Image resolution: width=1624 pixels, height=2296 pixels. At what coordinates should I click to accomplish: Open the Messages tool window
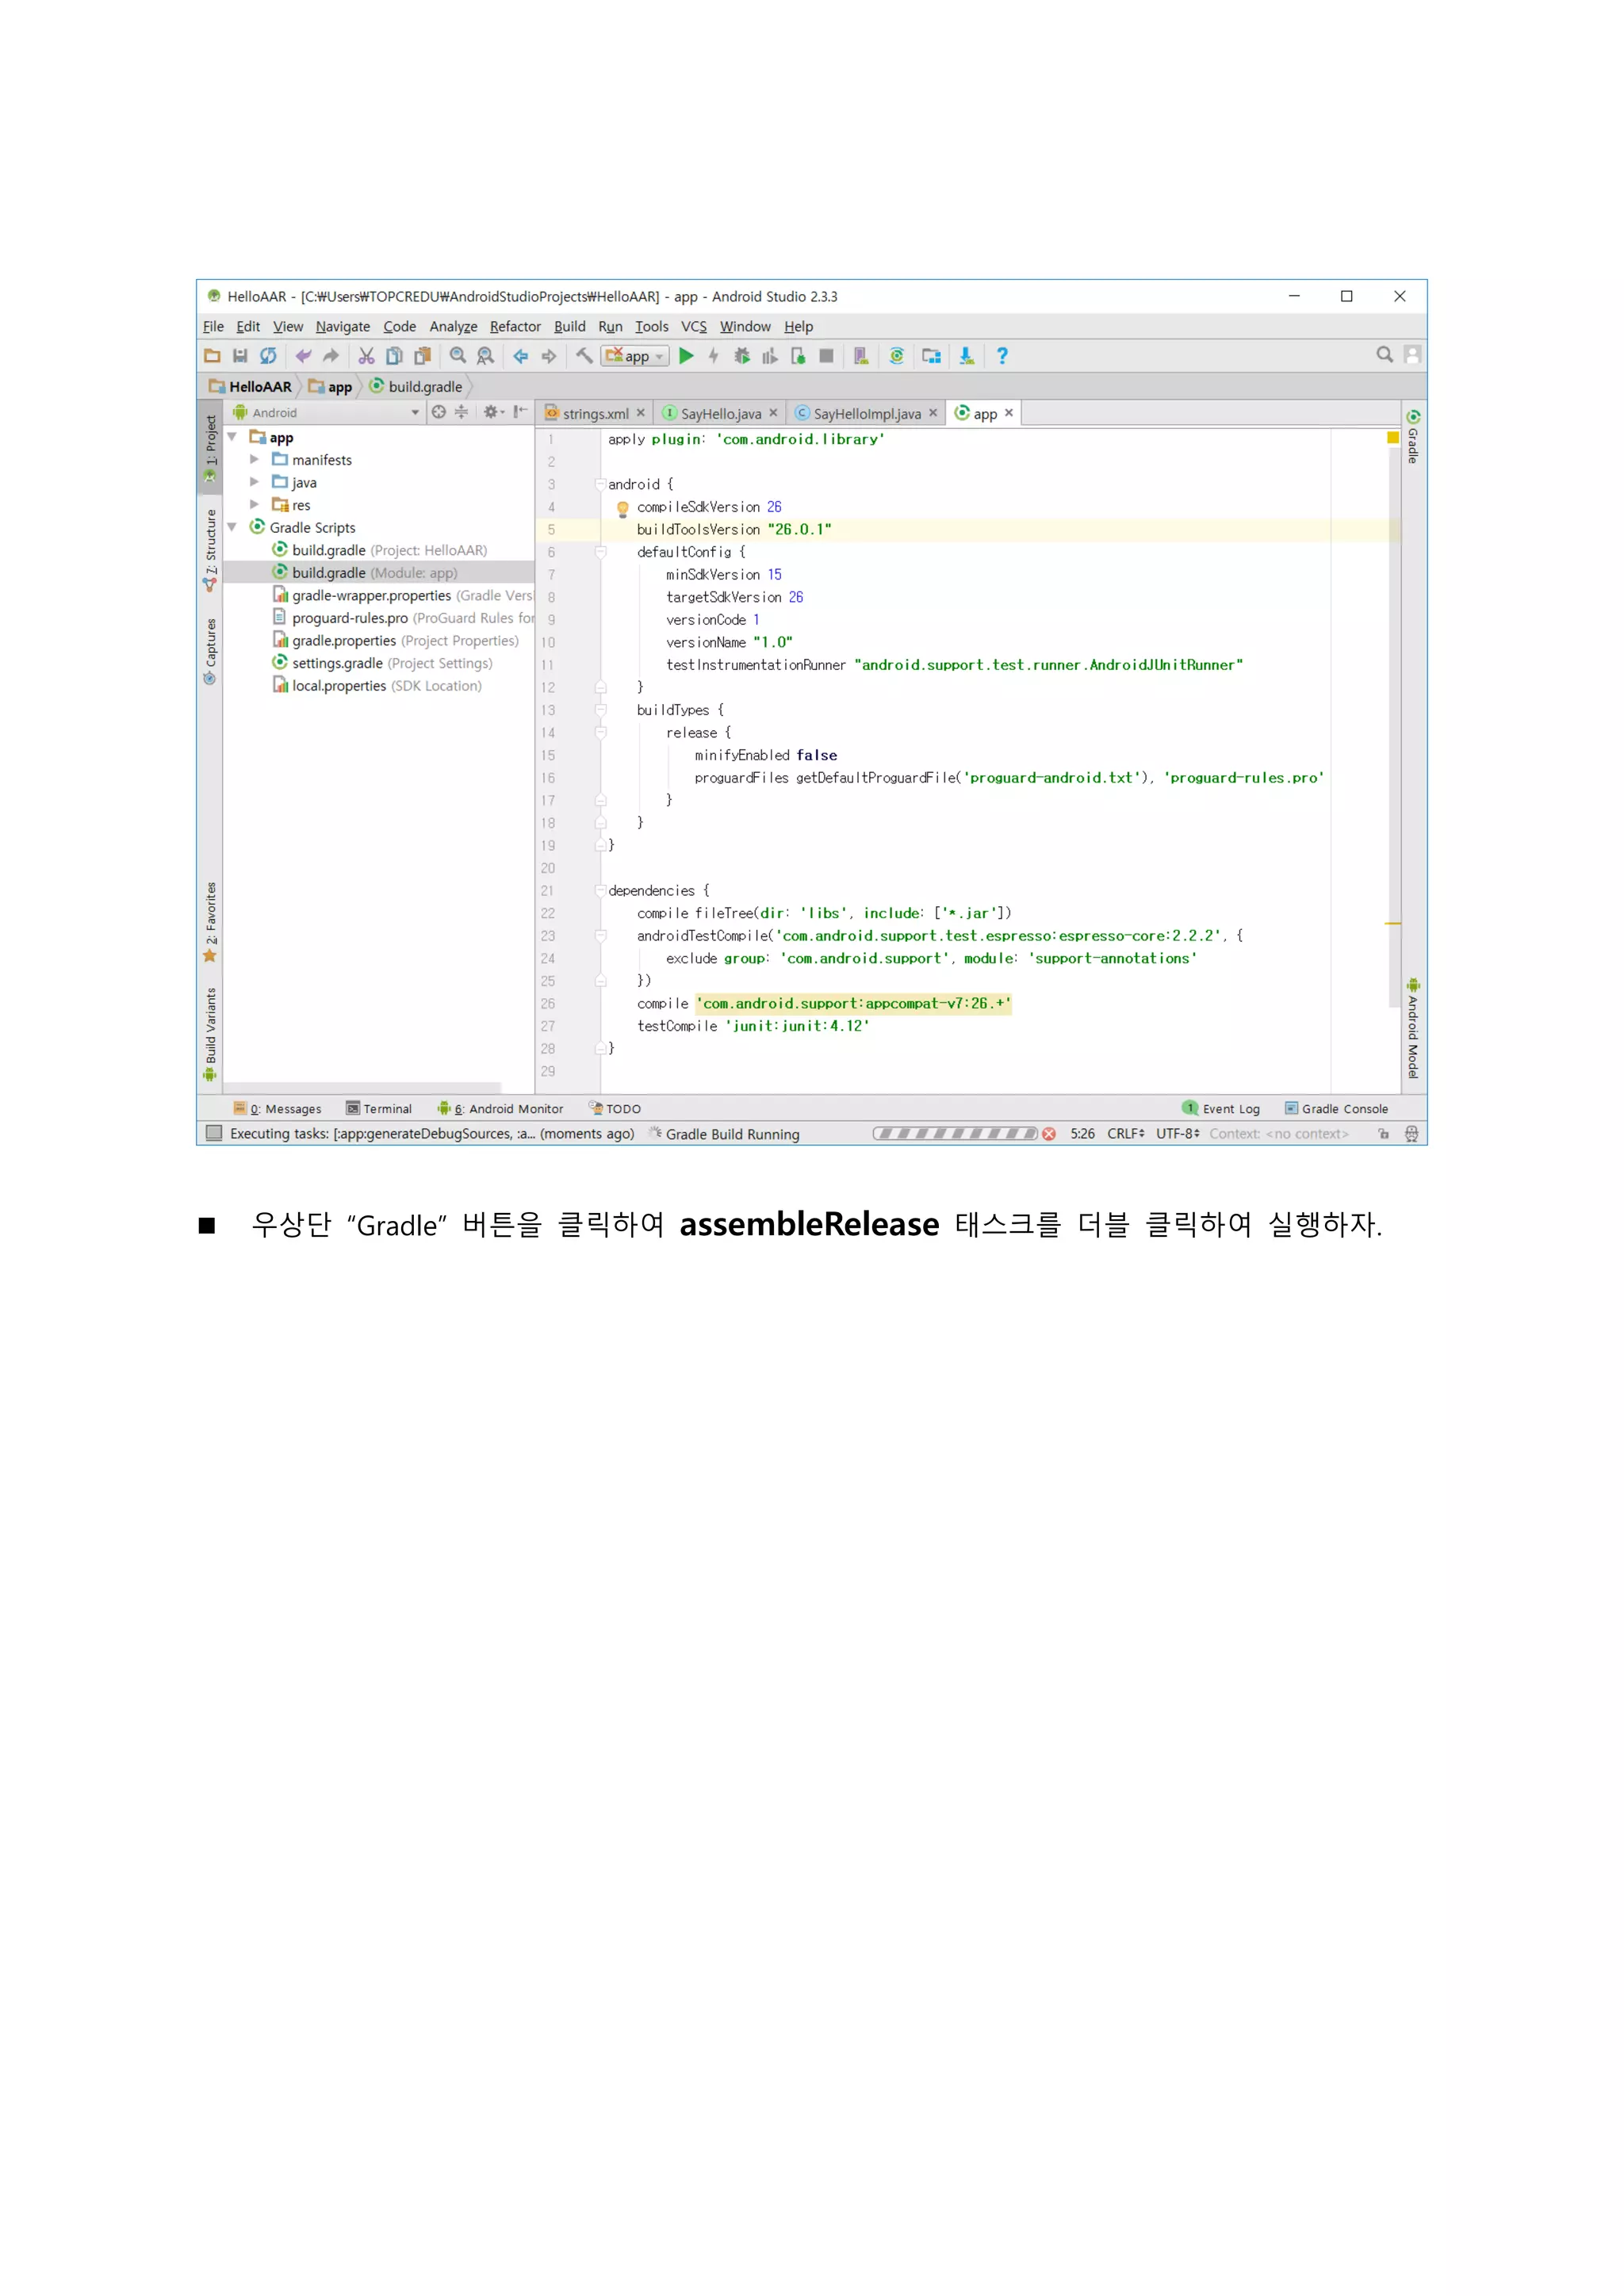tap(277, 1109)
